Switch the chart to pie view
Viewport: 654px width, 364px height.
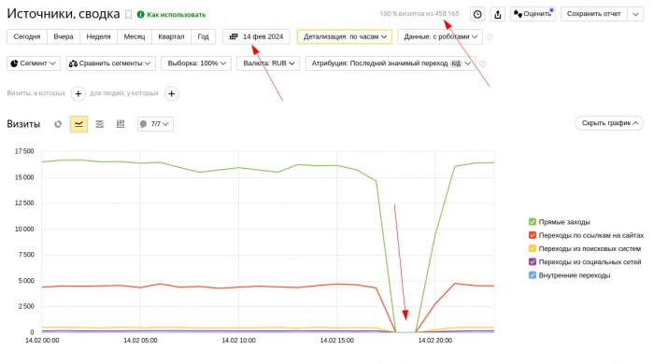(58, 124)
